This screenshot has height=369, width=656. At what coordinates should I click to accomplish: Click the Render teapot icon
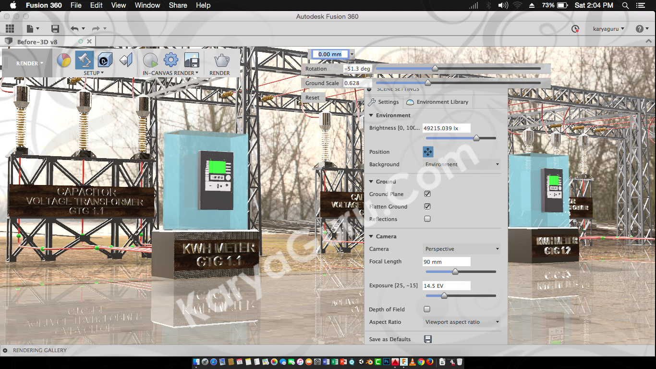[220, 60]
